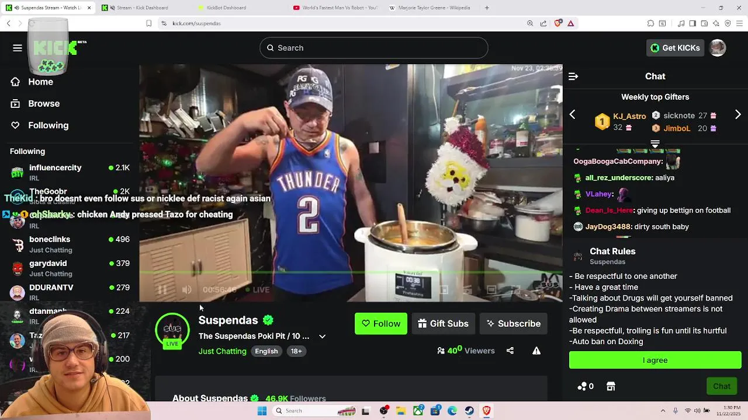Viewport: 748px width, 420px height.
Task: Show previous top gifters arrow
Action: (573, 115)
